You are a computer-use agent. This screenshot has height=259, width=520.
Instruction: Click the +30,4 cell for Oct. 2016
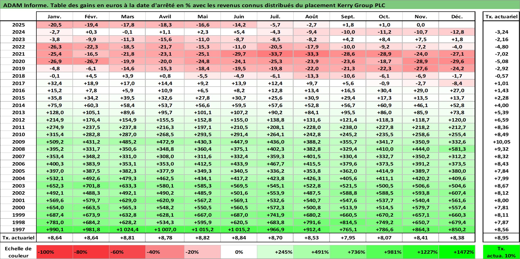tap(384, 90)
